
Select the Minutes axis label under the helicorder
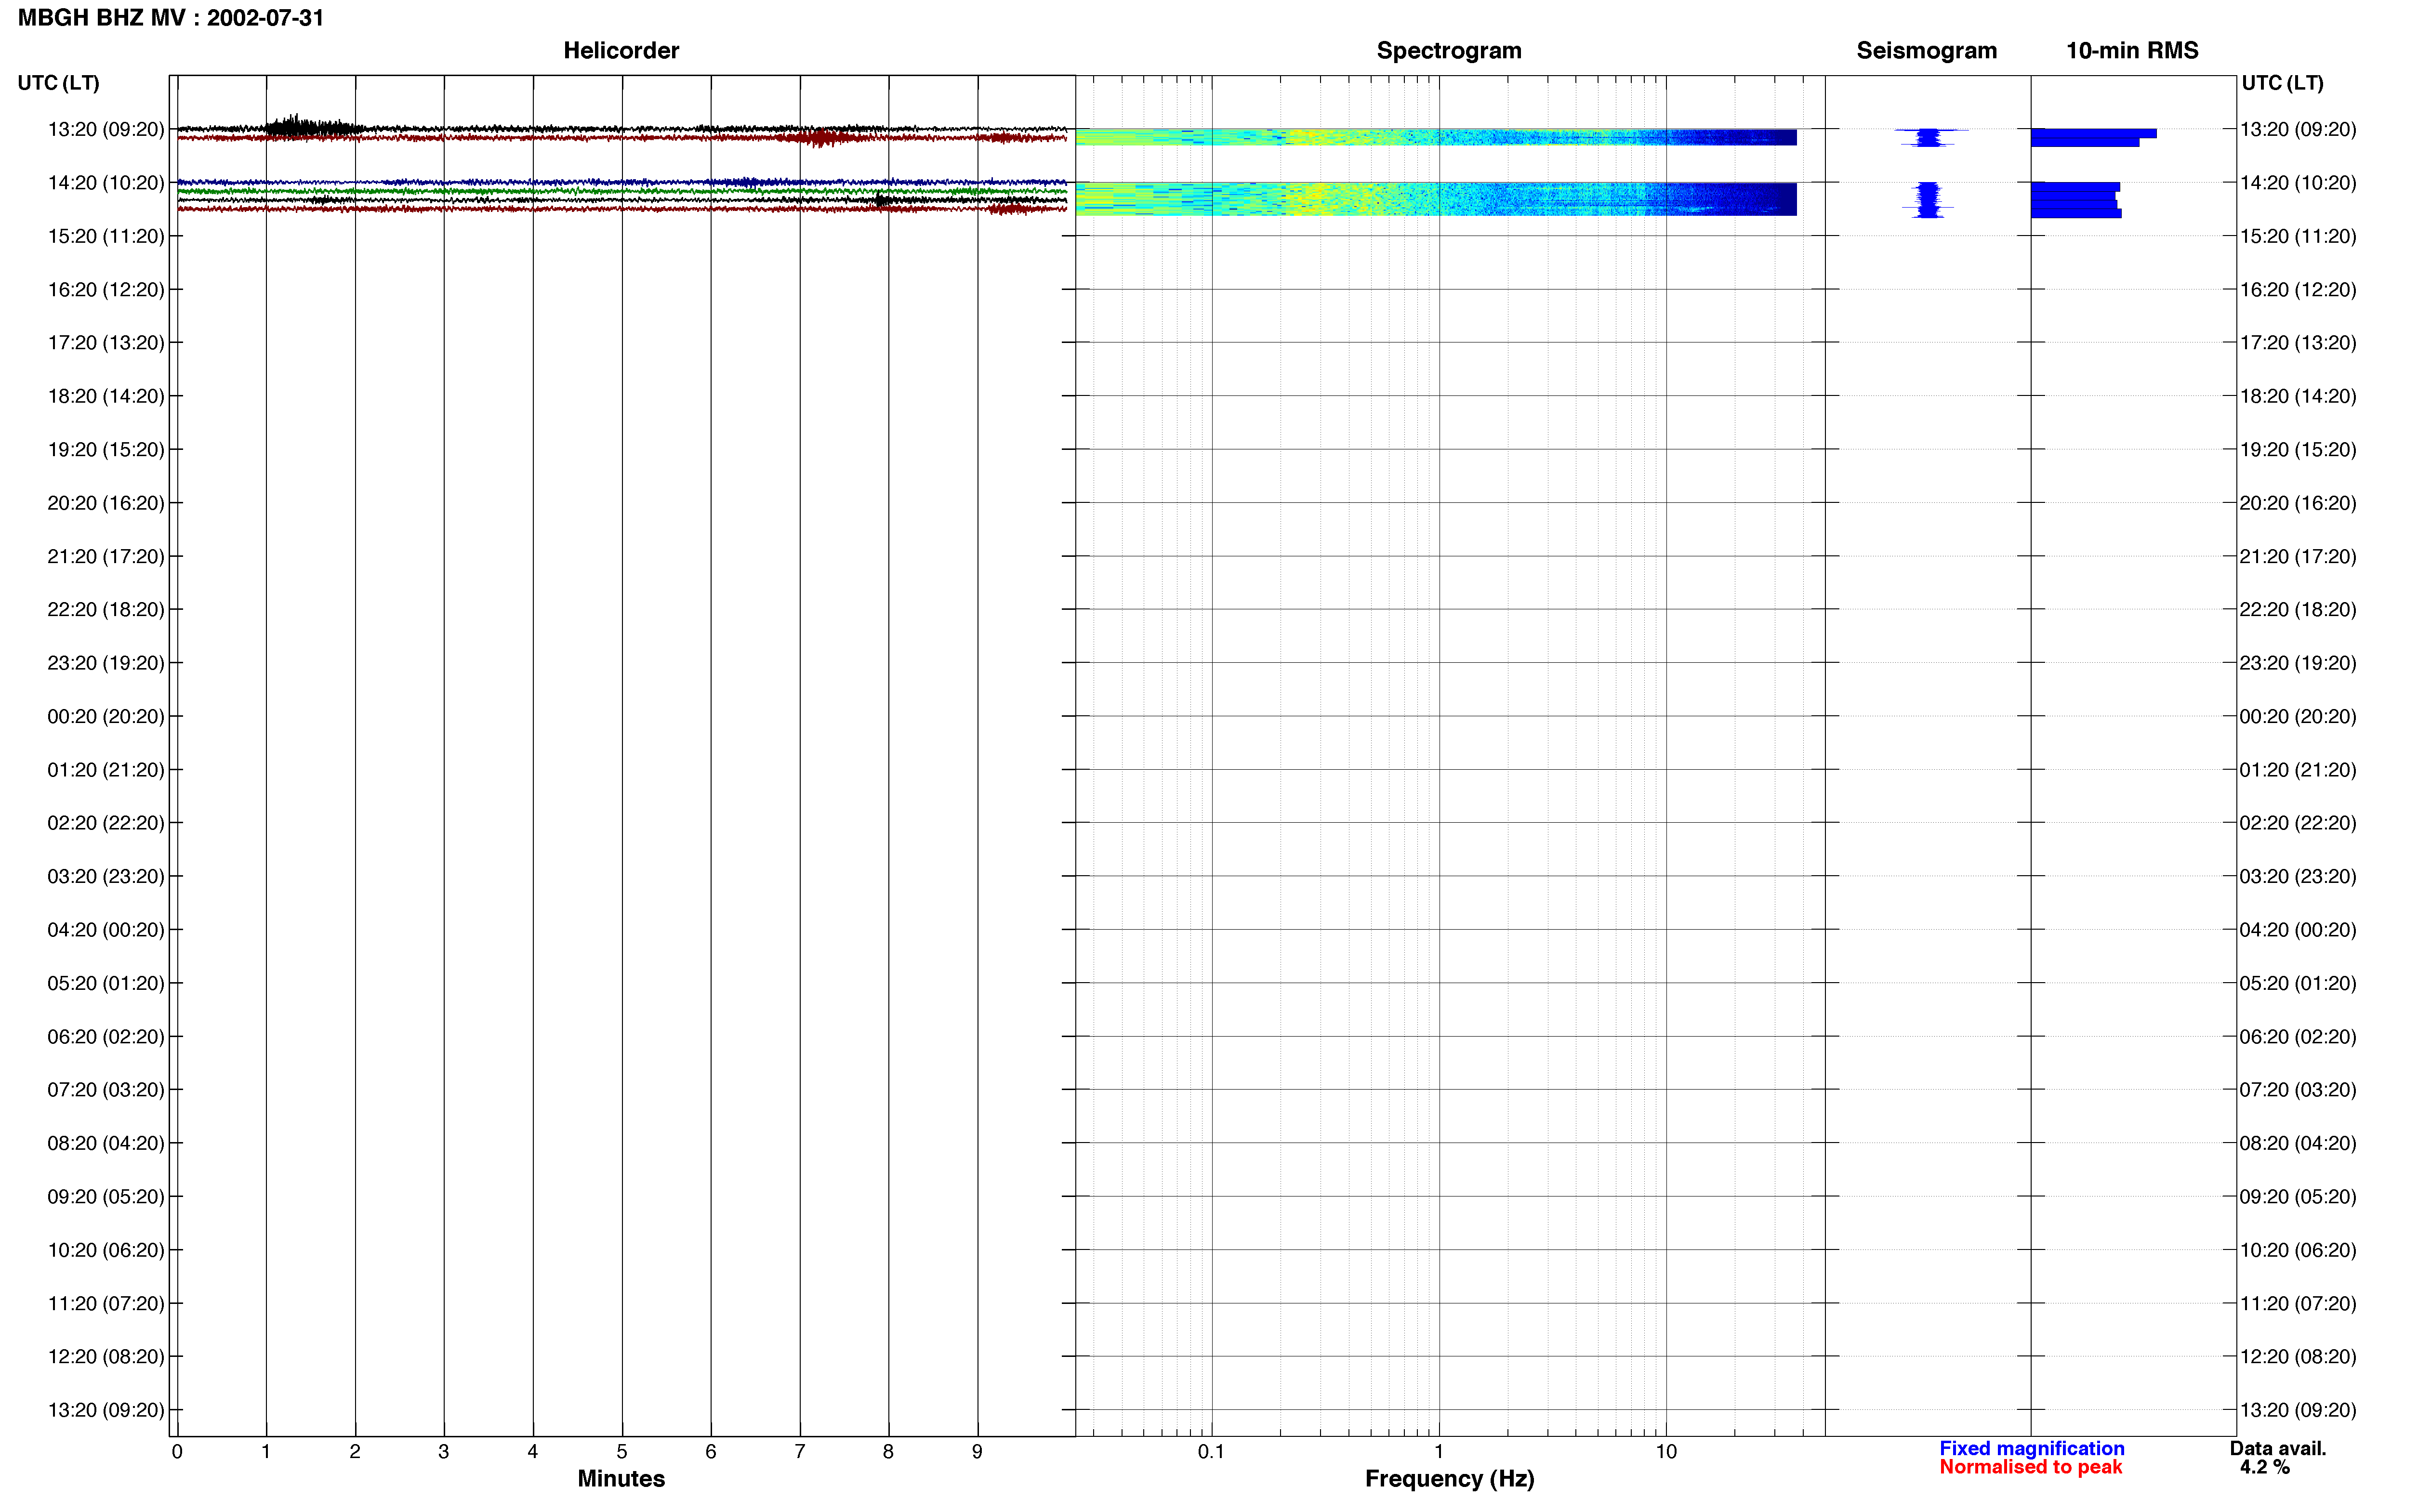tap(621, 1478)
